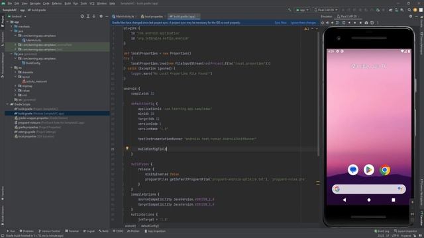Click emulator rotate right icon
This screenshot has width=424, height=238.
point(343,22)
